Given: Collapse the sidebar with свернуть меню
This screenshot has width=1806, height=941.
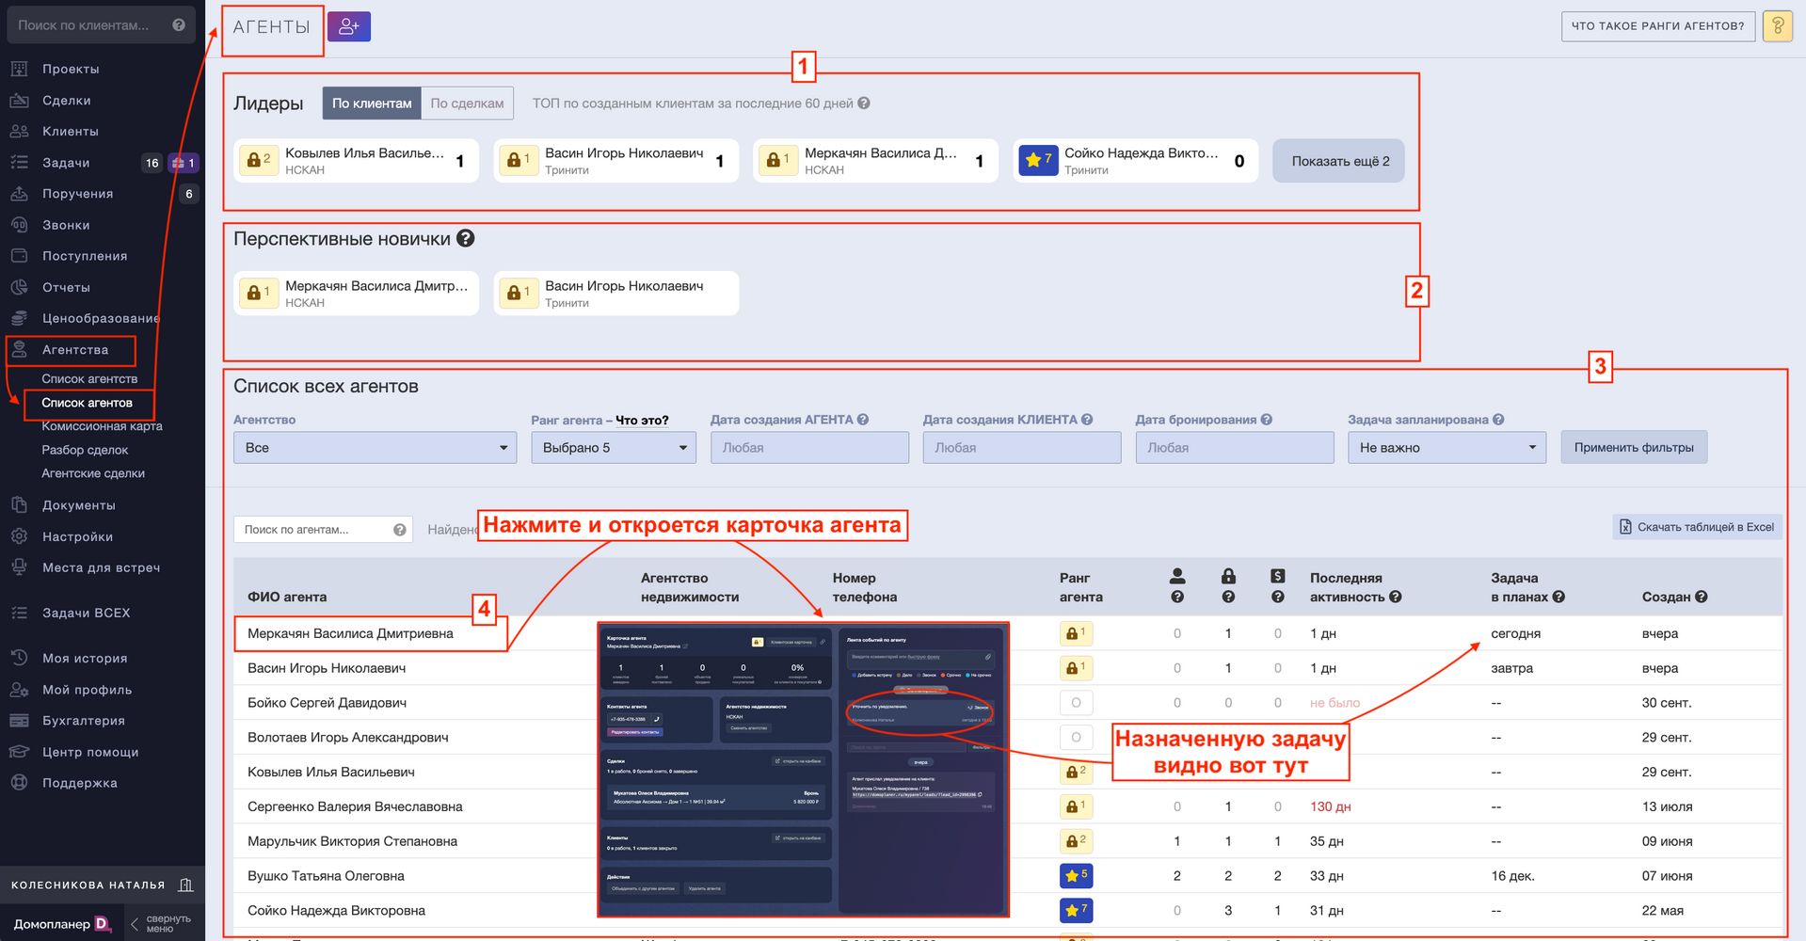Looking at the screenshot, I should [160, 924].
